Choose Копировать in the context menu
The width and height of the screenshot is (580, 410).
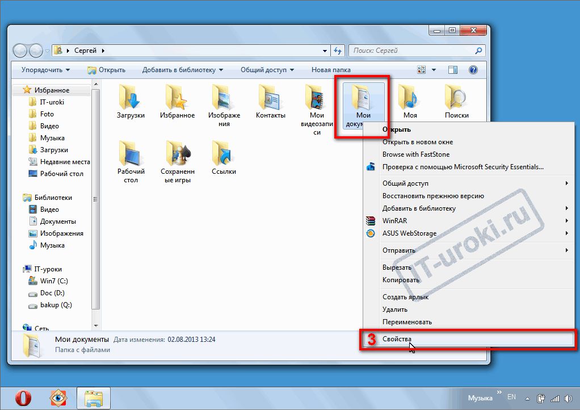[469, 280]
